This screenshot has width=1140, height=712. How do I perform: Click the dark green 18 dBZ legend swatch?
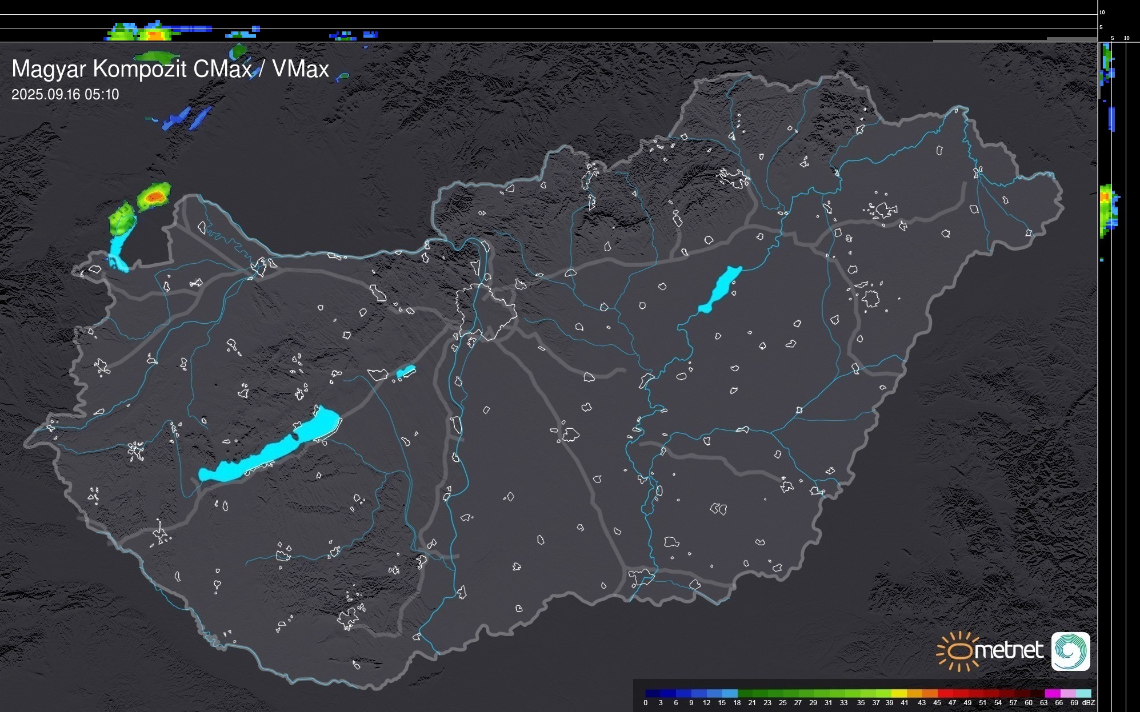pyautogui.click(x=745, y=693)
